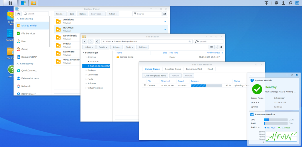This screenshot has height=147, width=302.
Task: Open LAN 1 dropdown in Resource Monitor
Action: point(255,127)
